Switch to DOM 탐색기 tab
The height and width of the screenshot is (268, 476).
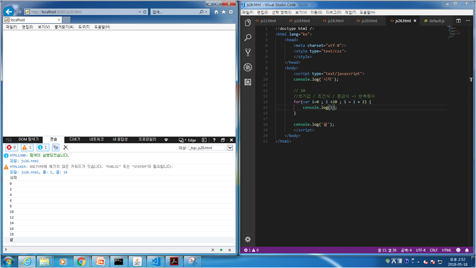coord(29,139)
